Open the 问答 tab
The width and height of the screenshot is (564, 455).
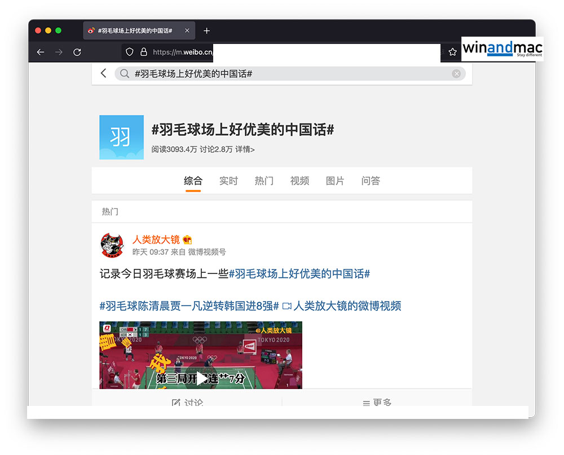(x=371, y=181)
